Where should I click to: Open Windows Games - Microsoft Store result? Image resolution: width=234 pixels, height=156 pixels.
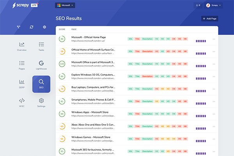[x=91, y=137]
